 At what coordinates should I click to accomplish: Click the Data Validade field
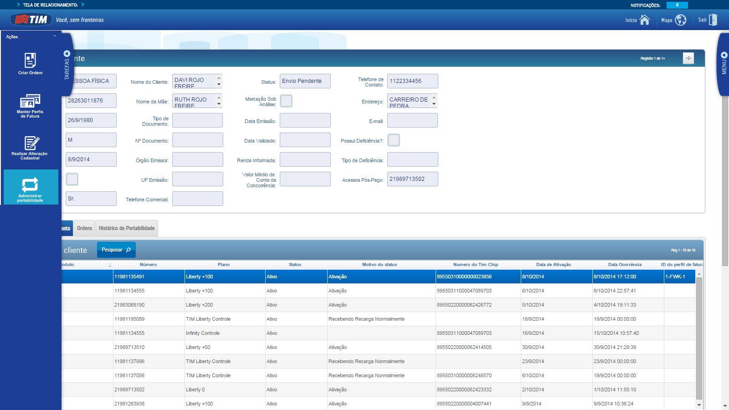305,140
